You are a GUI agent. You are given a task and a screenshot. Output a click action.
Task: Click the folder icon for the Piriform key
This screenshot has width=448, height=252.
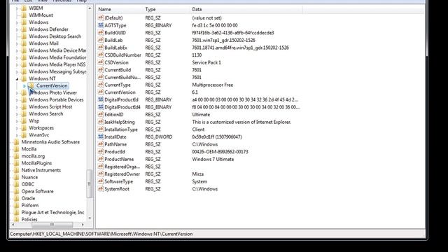(17, 205)
